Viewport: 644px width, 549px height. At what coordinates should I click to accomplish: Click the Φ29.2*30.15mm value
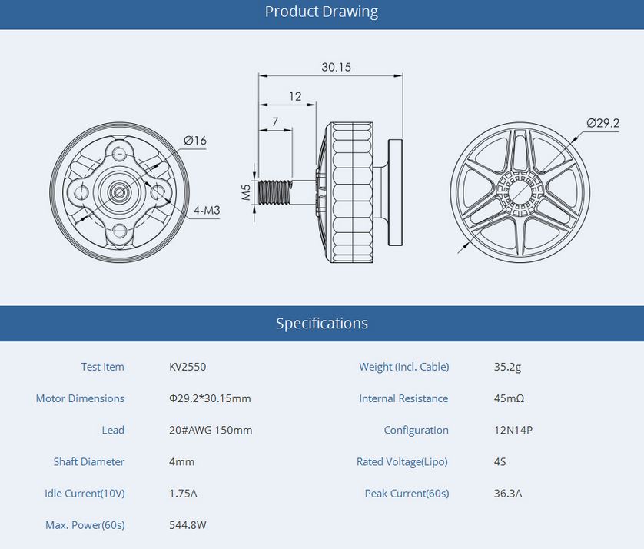[x=210, y=398]
